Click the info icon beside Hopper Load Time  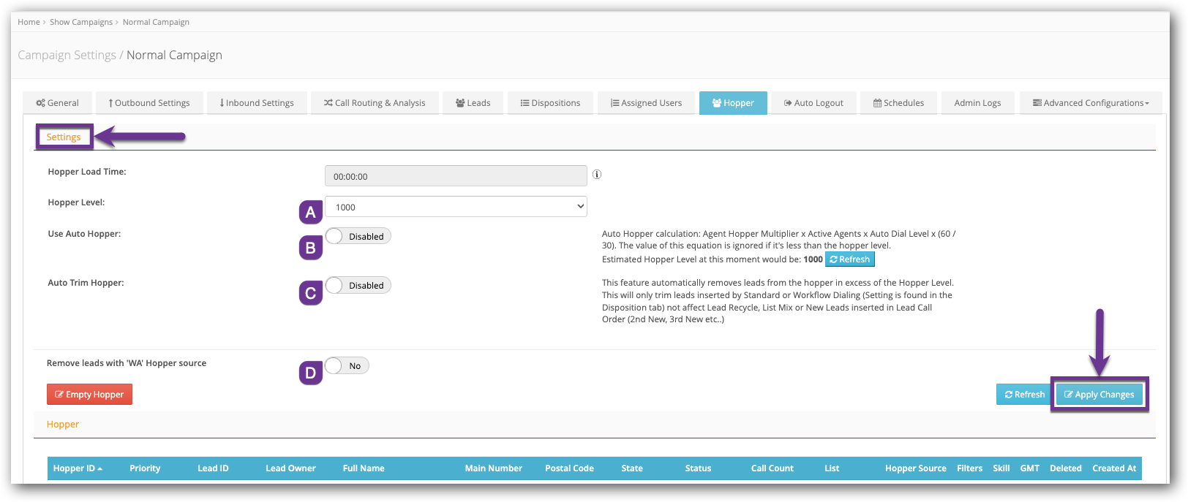pyautogui.click(x=597, y=175)
